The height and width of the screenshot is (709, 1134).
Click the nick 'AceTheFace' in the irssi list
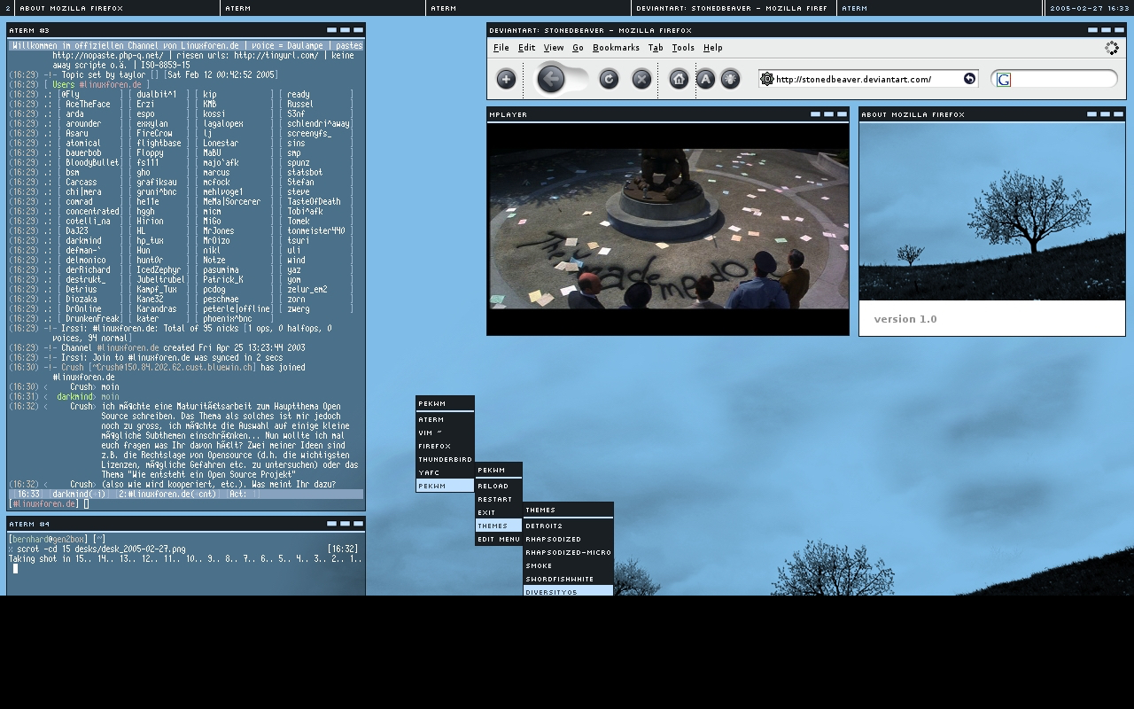click(89, 104)
